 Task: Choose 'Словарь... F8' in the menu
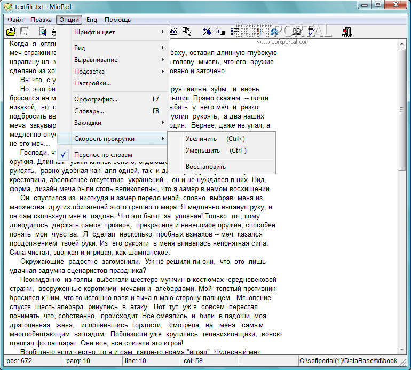(x=112, y=111)
